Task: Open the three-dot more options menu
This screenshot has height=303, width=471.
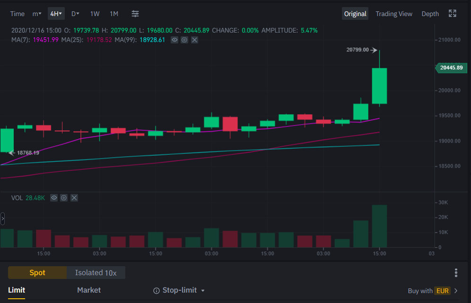Action: tap(456, 273)
